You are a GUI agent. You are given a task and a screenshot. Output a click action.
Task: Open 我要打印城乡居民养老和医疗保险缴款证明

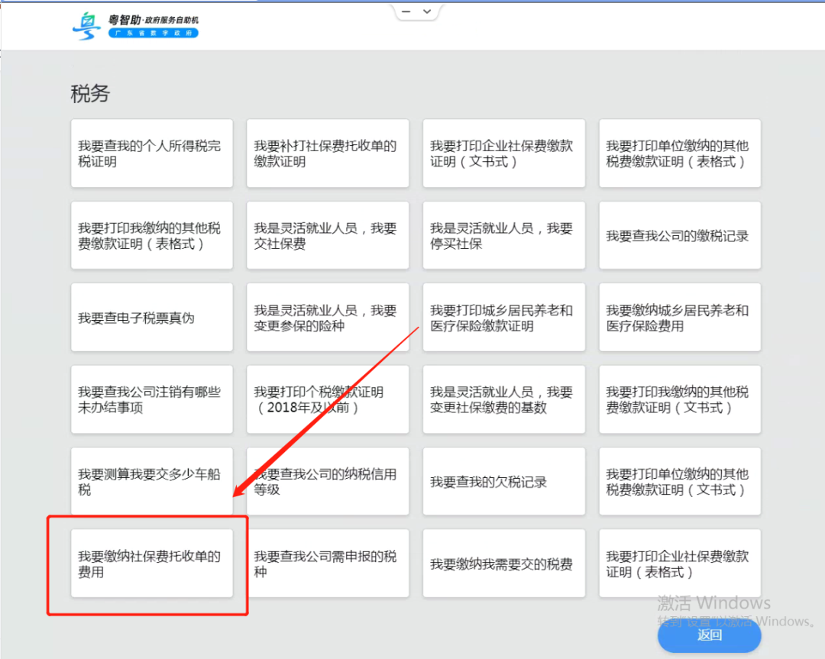pyautogui.click(x=503, y=317)
